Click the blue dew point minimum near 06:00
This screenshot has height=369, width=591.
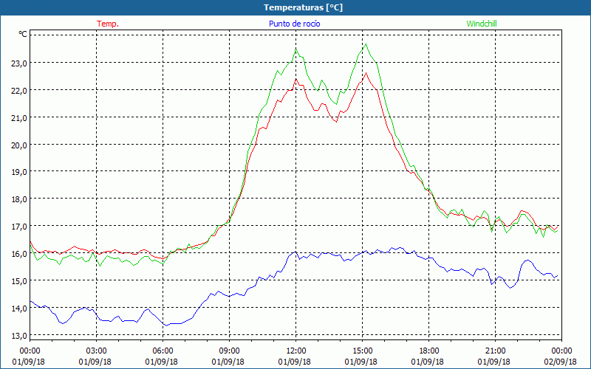[x=166, y=325]
